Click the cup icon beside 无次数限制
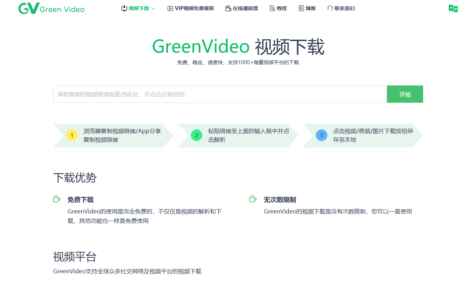This screenshot has width=473, height=287. (x=253, y=199)
